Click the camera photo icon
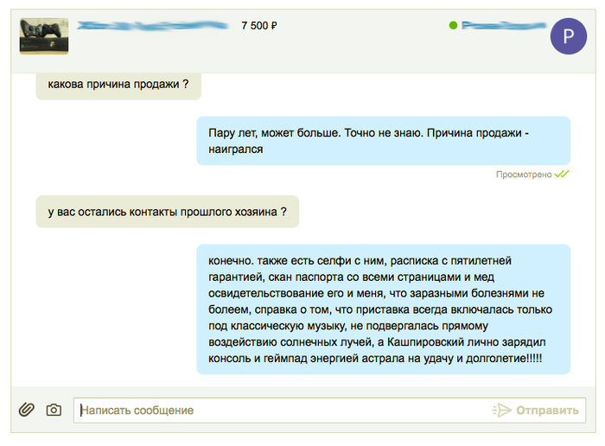 coord(54,410)
